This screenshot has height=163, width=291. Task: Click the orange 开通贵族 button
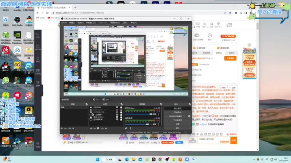click(230, 58)
